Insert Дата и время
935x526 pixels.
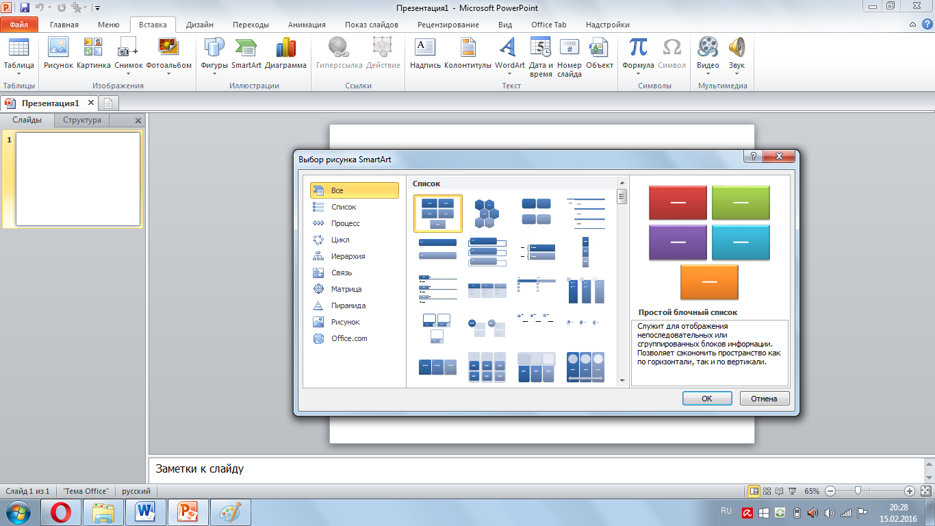pos(541,58)
